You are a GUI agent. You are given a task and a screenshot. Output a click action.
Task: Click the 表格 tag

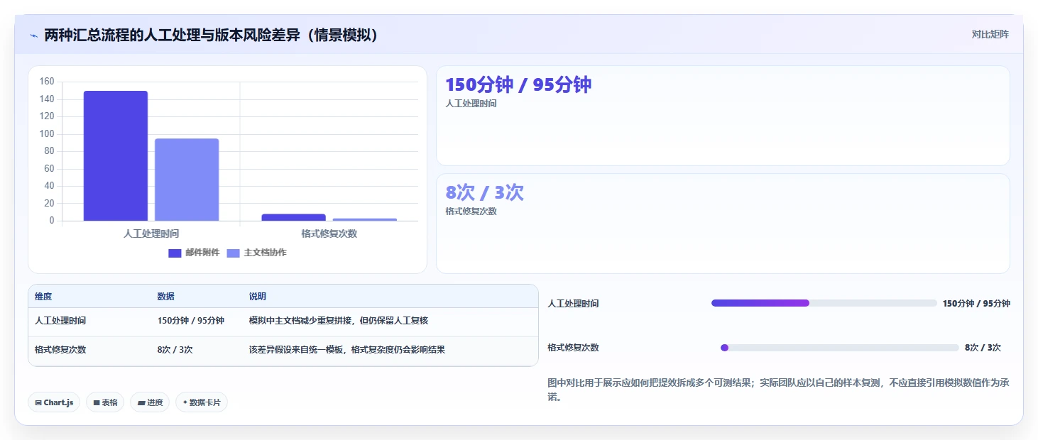[x=105, y=402]
